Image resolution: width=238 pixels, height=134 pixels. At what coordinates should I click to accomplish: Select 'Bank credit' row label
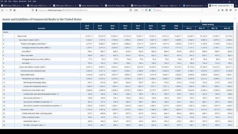click(22, 36)
